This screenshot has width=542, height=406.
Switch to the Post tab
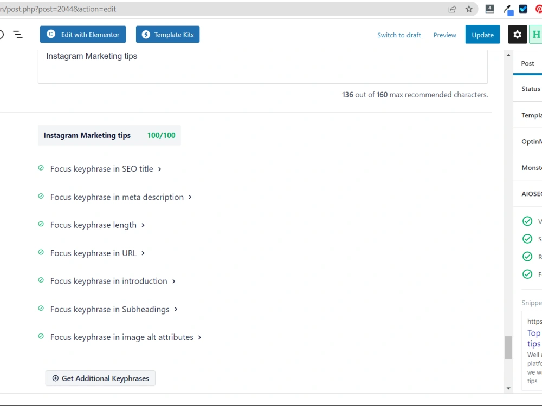pyautogui.click(x=527, y=63)
